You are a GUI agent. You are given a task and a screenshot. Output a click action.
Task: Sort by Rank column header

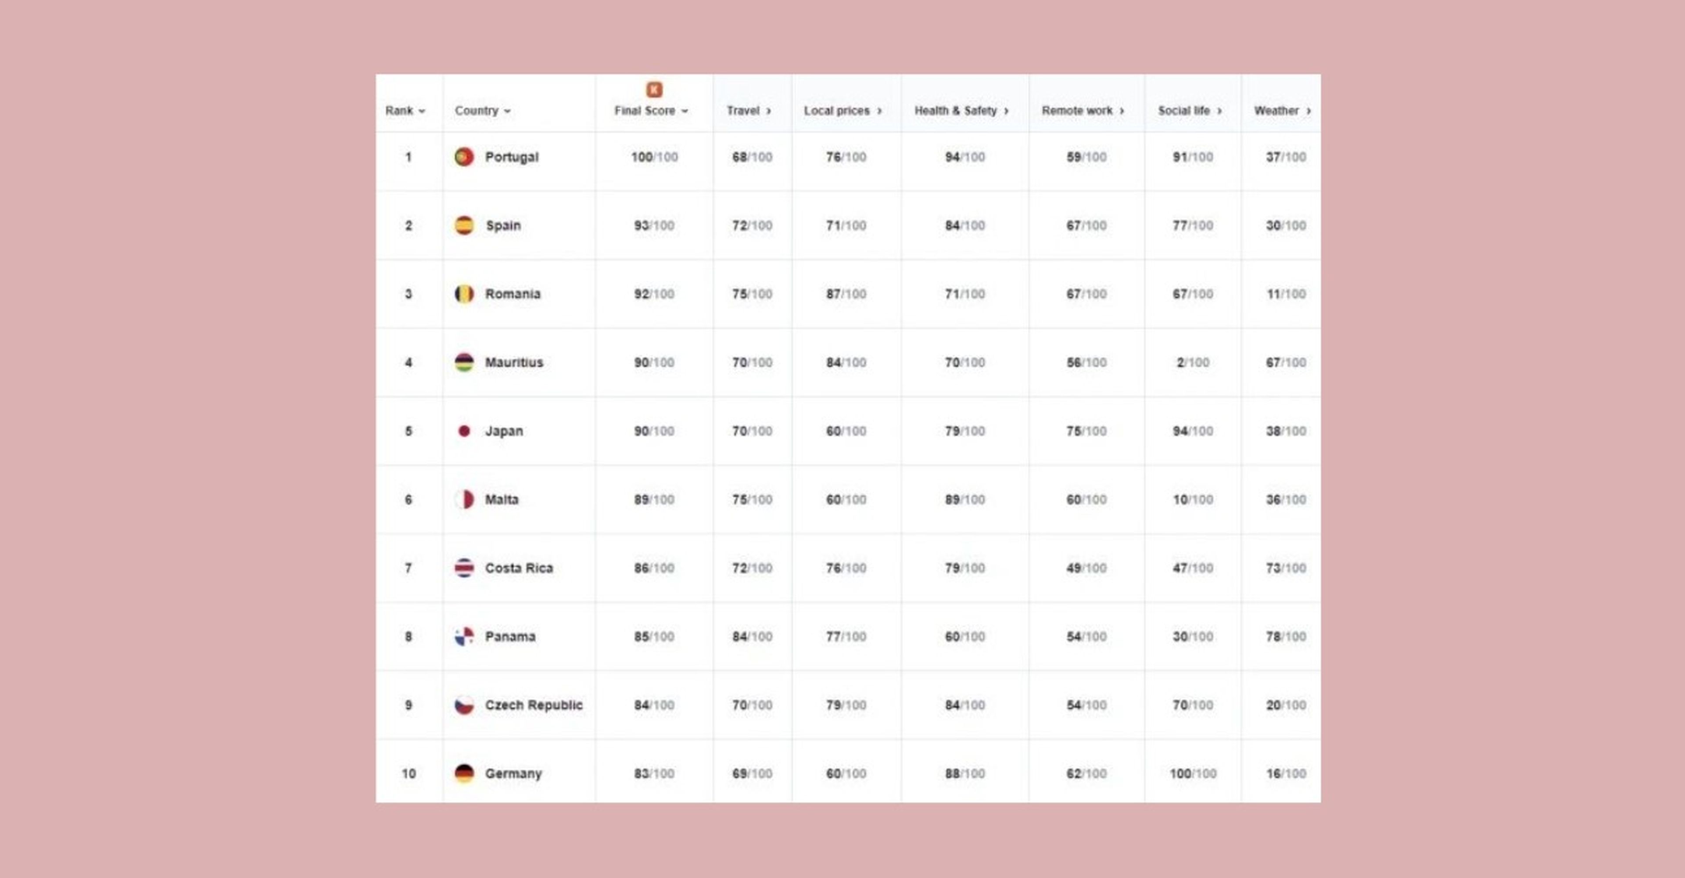tap(405, 111)
